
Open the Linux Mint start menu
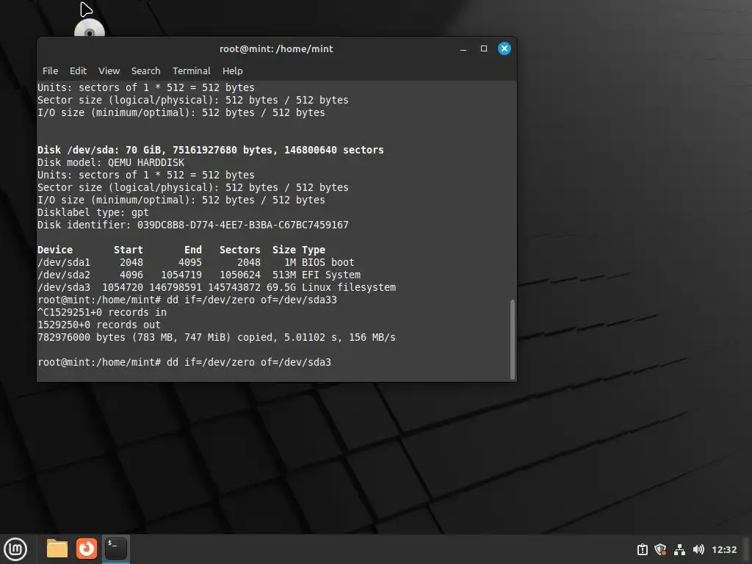(x=15, y=549)
